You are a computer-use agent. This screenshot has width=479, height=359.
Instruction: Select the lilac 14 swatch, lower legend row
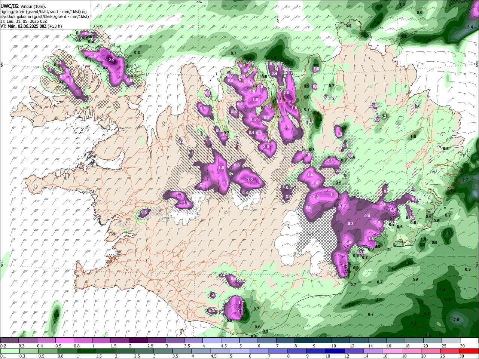coord(373,351)
